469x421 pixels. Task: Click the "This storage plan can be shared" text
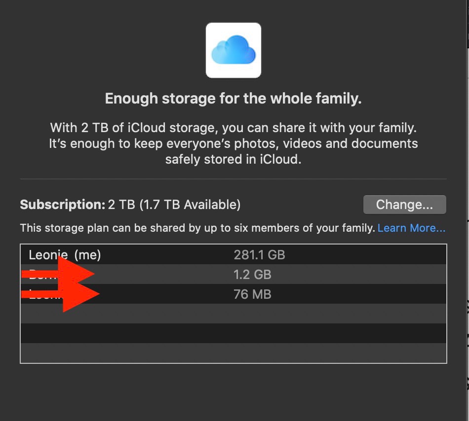click(x=197, y=228)
